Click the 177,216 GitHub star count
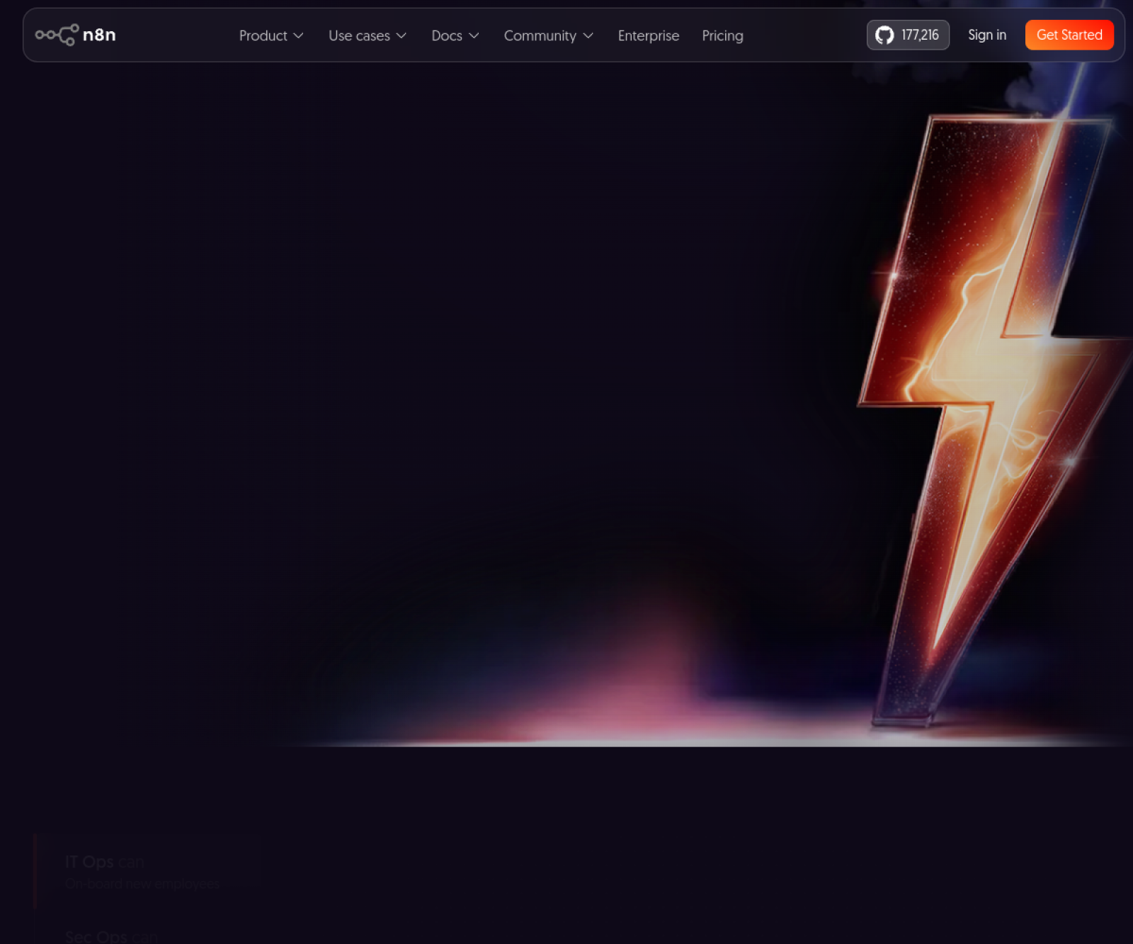 pyautogui.click(x=920, y=35)
